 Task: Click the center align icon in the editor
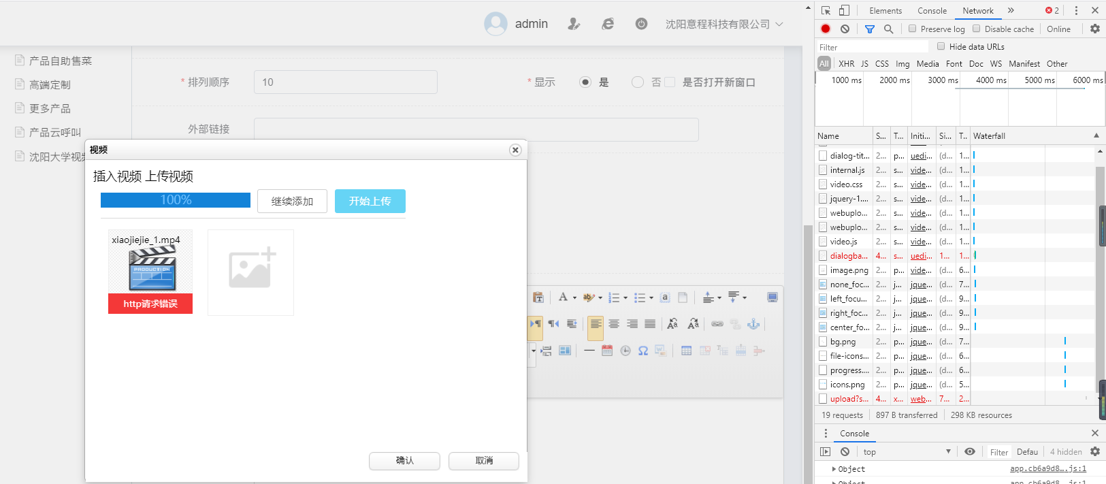[x=614, y=324]
